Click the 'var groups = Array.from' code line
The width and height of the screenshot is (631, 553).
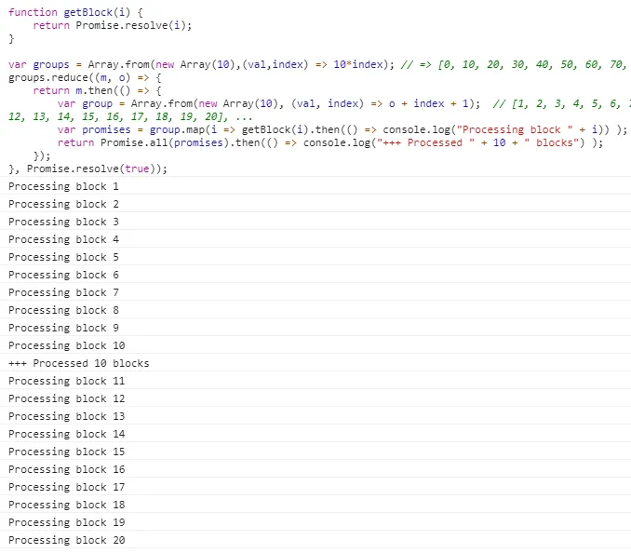319,64
